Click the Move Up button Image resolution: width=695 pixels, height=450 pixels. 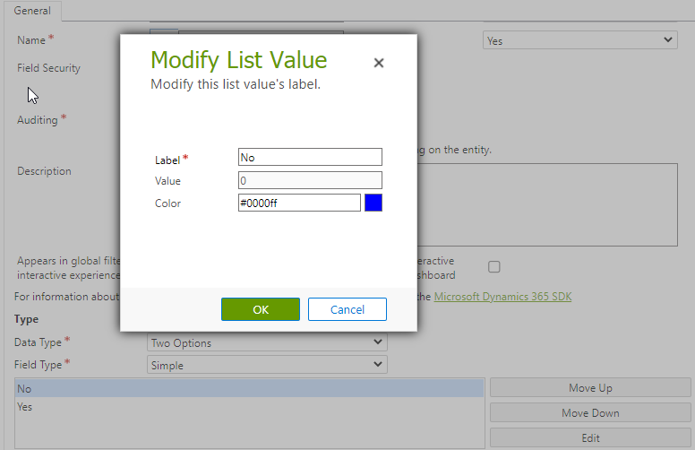click(590, 388)
